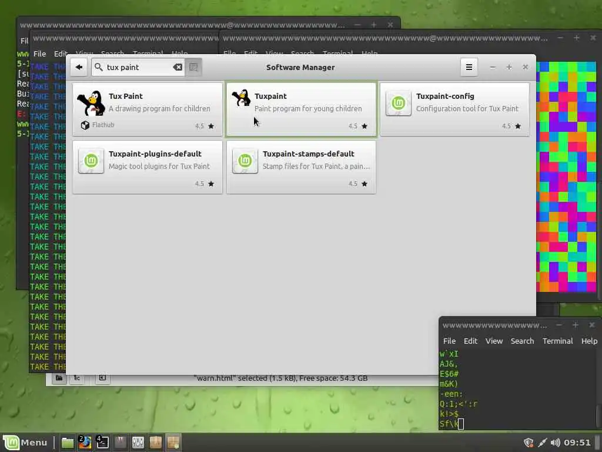Show tree view icon in file manager status bar
This screenshot has height=452, width=602.
click(77, 378)
